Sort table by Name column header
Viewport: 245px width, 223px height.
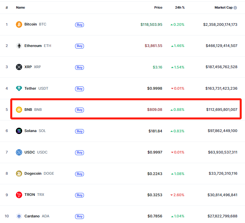coord(20,8)
